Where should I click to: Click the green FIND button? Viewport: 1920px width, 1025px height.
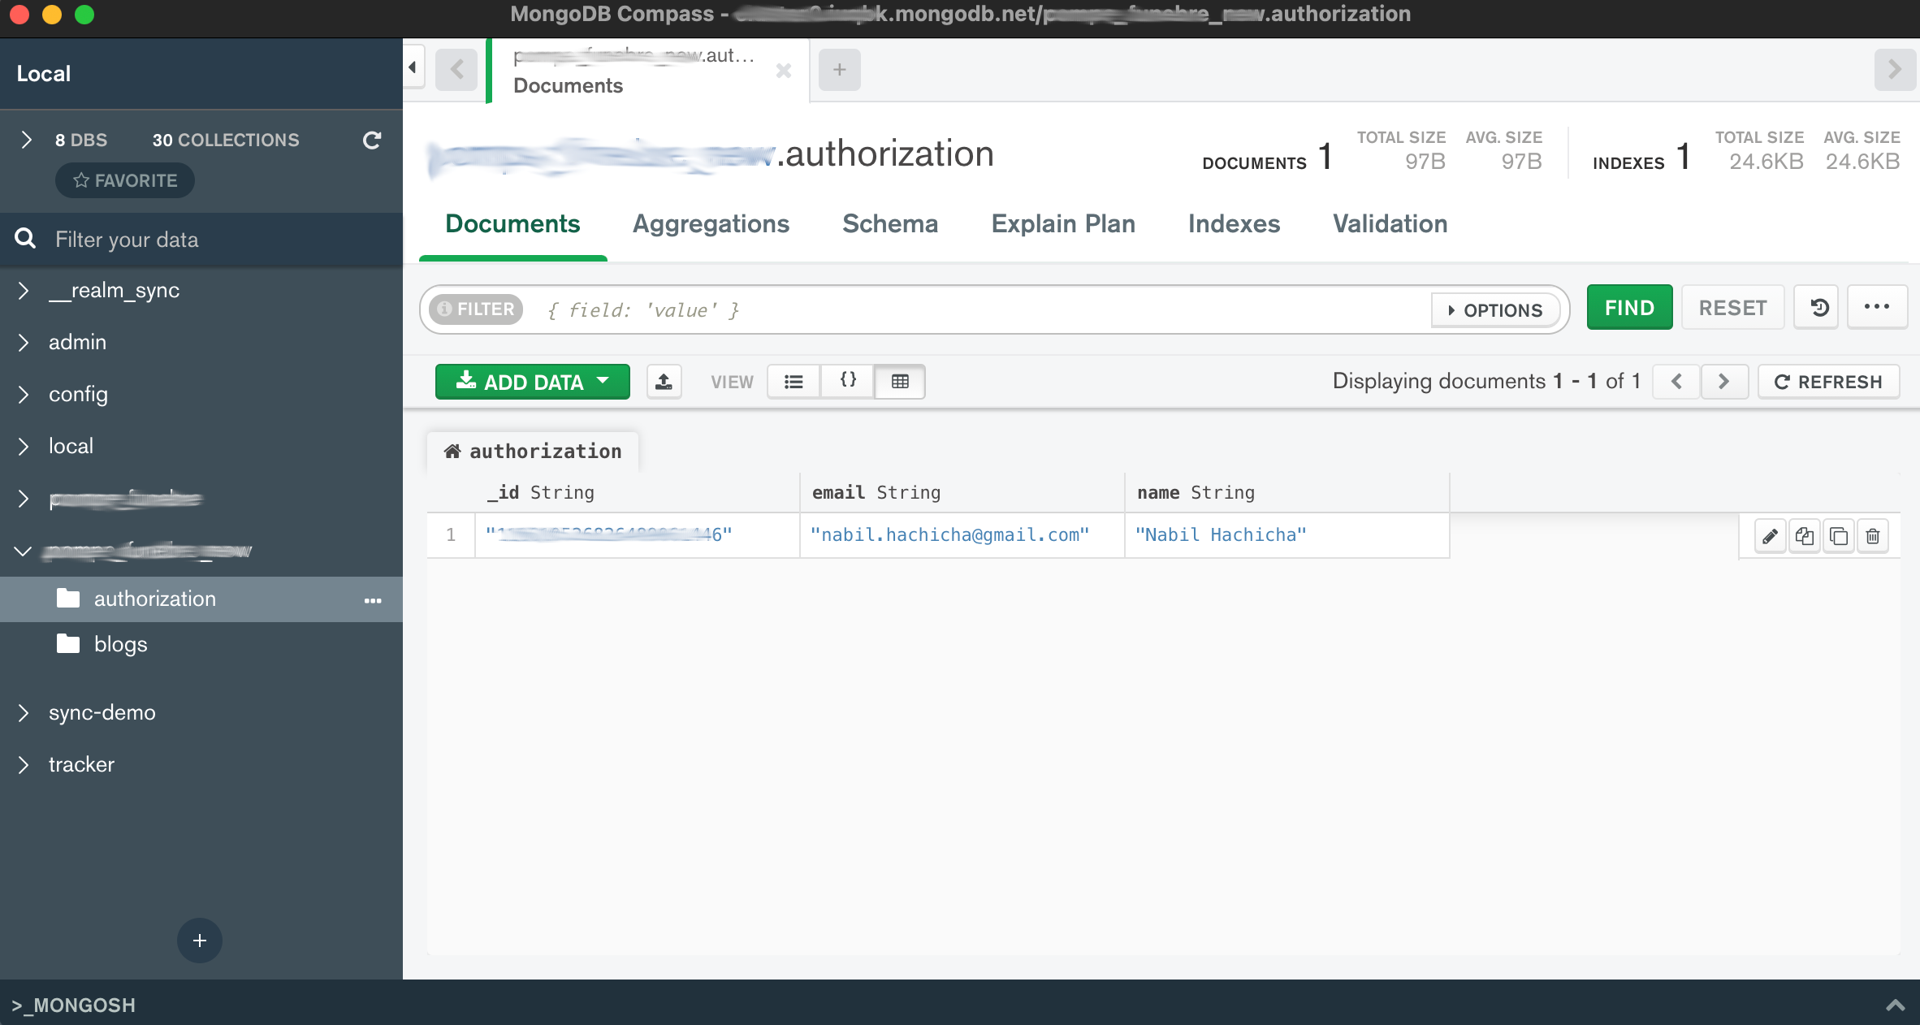[x=1629, y=308]
